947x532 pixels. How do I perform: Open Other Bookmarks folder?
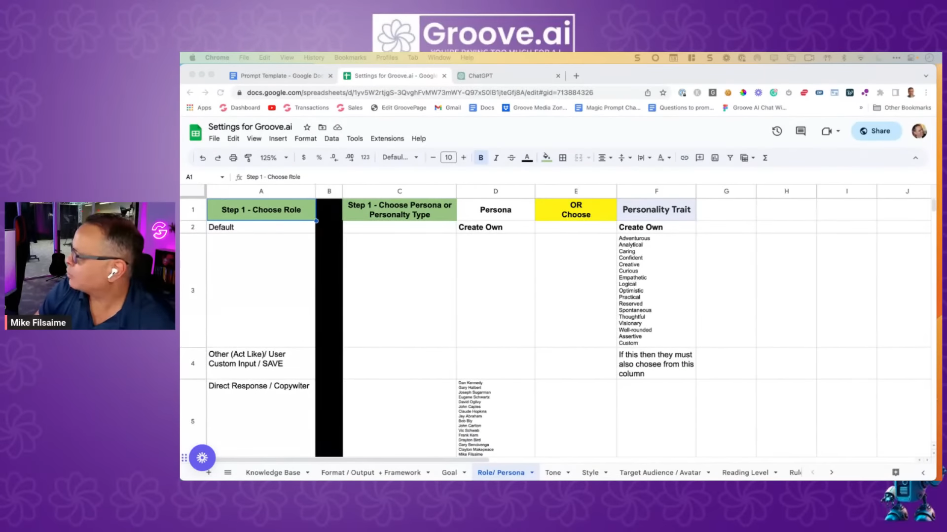coord(902,108)
